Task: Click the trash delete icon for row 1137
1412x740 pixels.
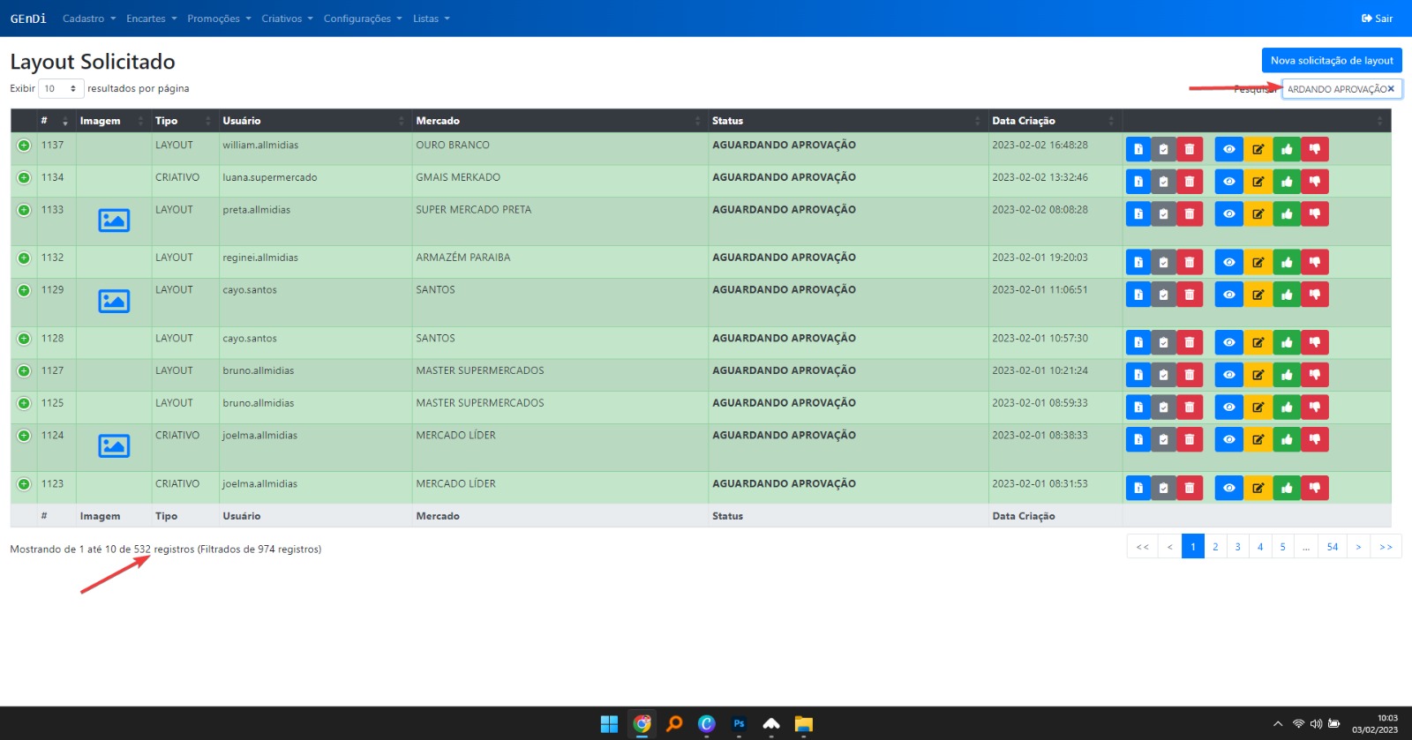Action: (1189, 150)
